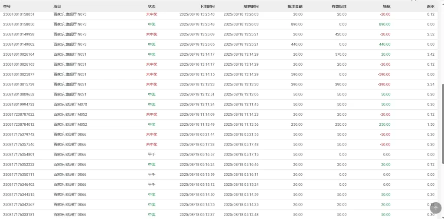This screenshot has width=444, height=219.
Task: Click settlement time 2025/08/18 13:13:30
Action: pyautogui.click(x=241, y=84)
